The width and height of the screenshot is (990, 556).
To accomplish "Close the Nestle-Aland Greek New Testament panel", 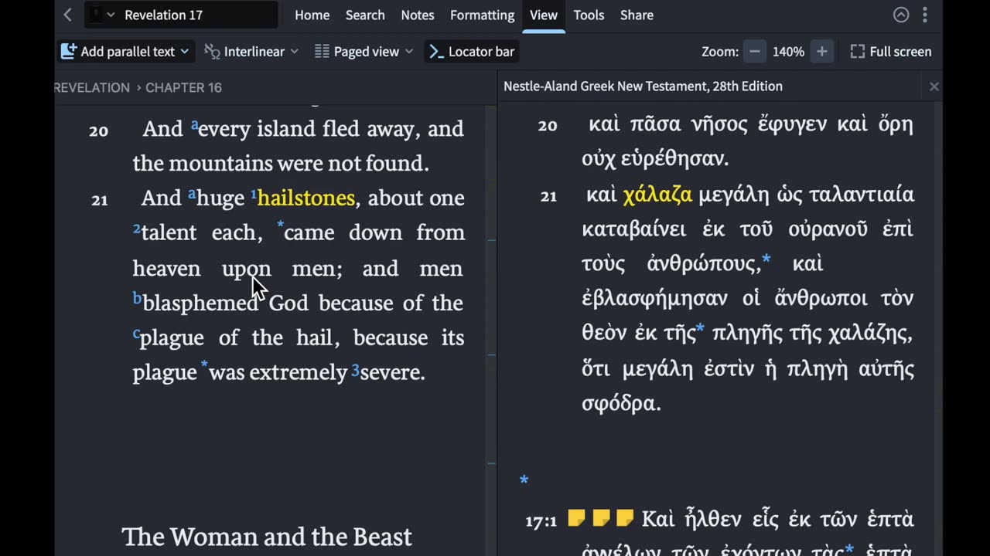I will coord(934,86).
